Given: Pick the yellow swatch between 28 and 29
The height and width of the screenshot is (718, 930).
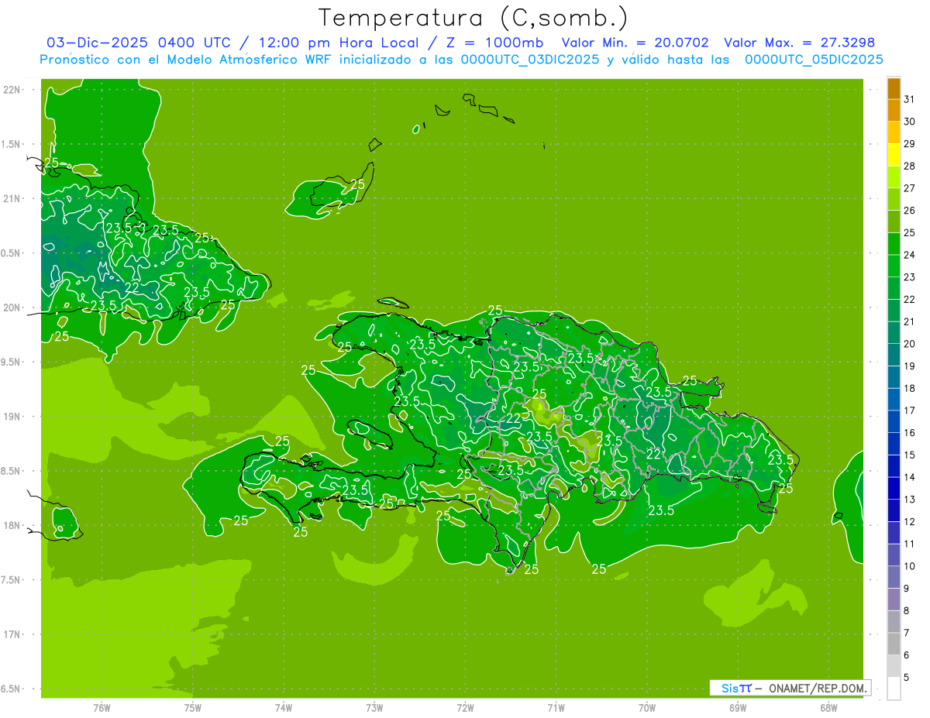Looking at the screenshot, I should click(x=894, y=155).
